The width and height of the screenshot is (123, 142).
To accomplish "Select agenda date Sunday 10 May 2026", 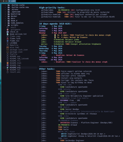I will tap(51, 60).
